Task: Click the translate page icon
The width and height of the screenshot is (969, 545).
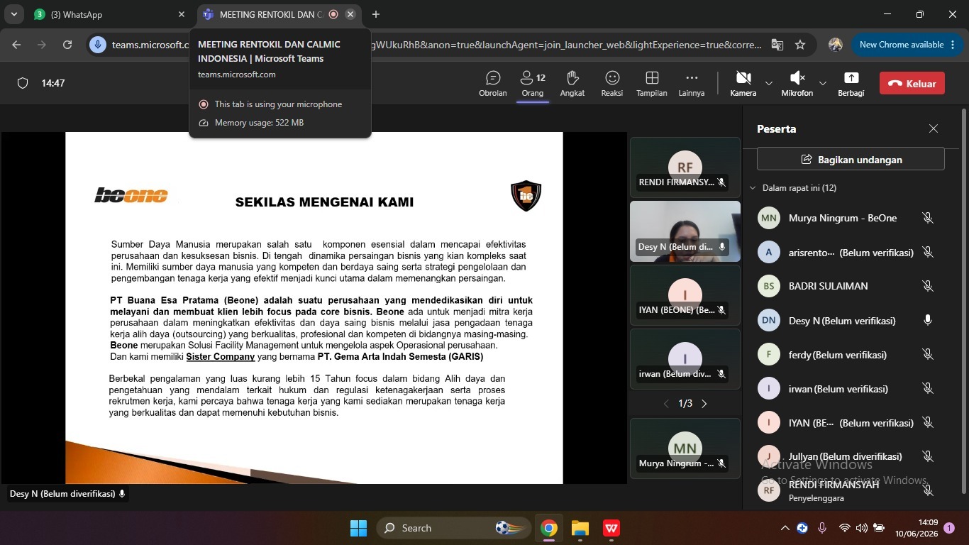Action: (x=777, y=45)
